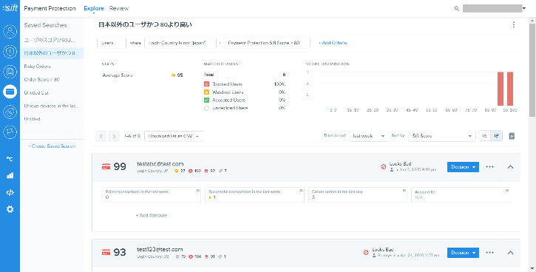Open Decision dropdown for testabc@test.com
The width and height of the screenshot is (536, 272).
point(463,167)
